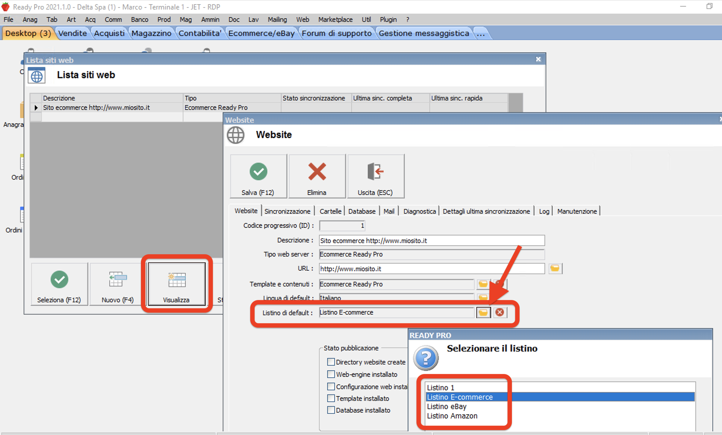Toggle Configurazione web installata checkbox
Image resolution: width=722 pixels, height=435 pixels.
click(331, 386)
